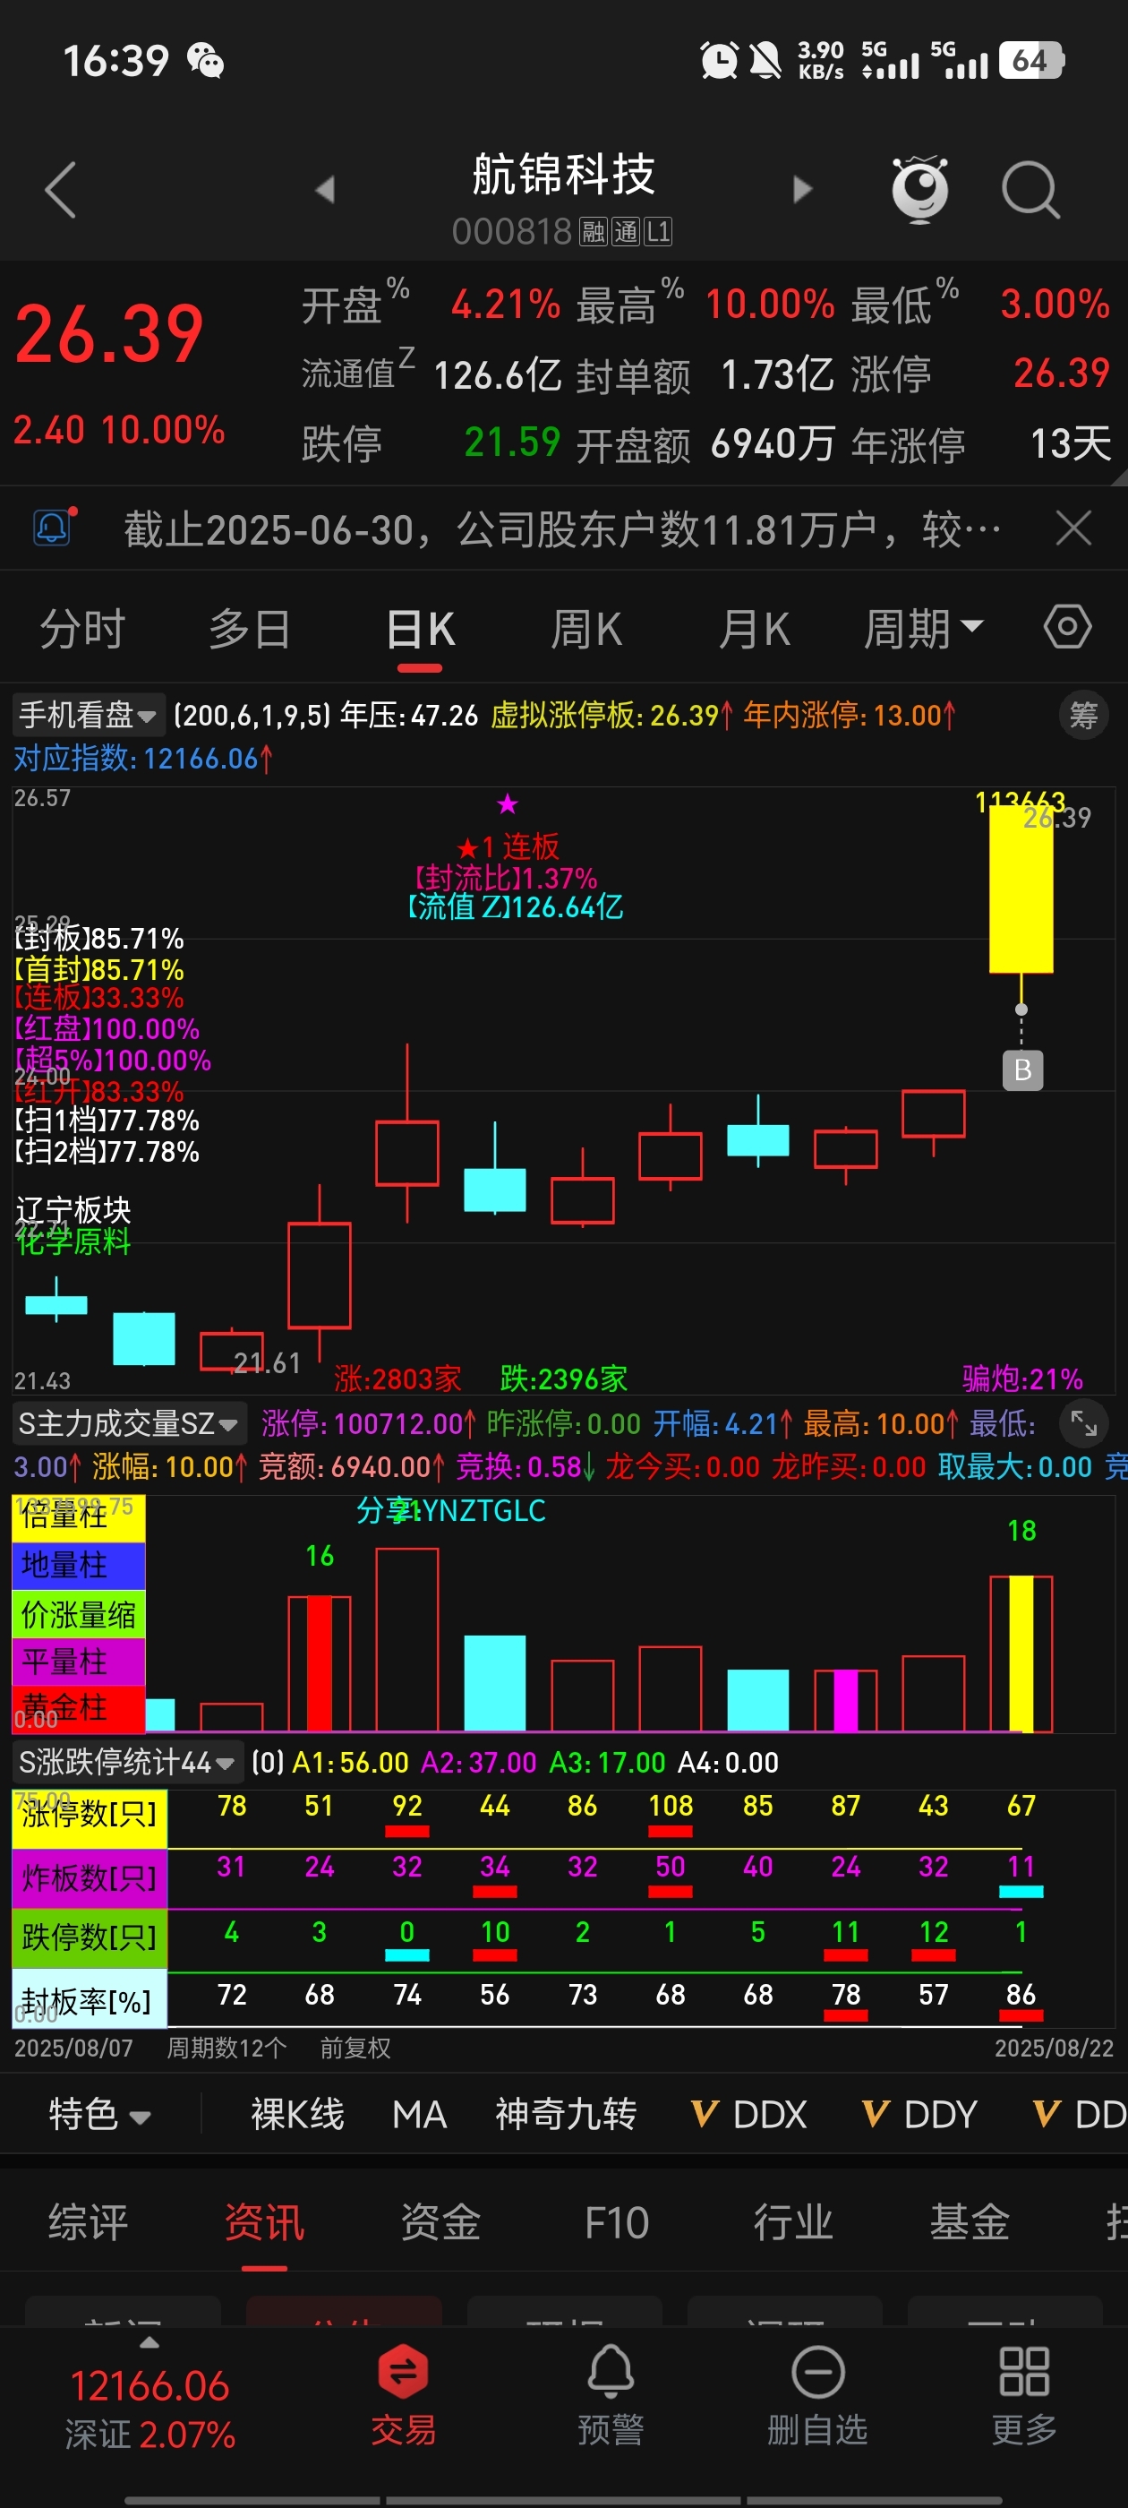Tap the 跌停数[只] row header
The image size is (1128, 2508).
point(90,1938)
